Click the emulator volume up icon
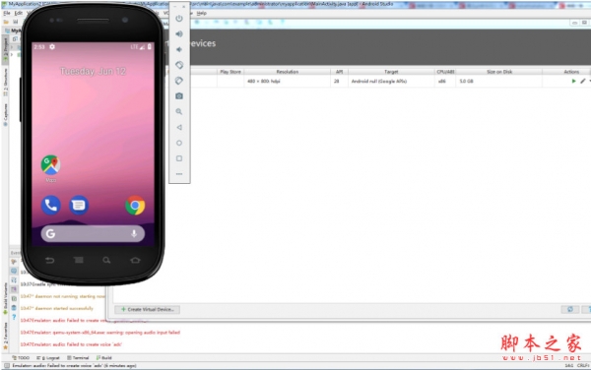591x370 pixels. [179, 33]
